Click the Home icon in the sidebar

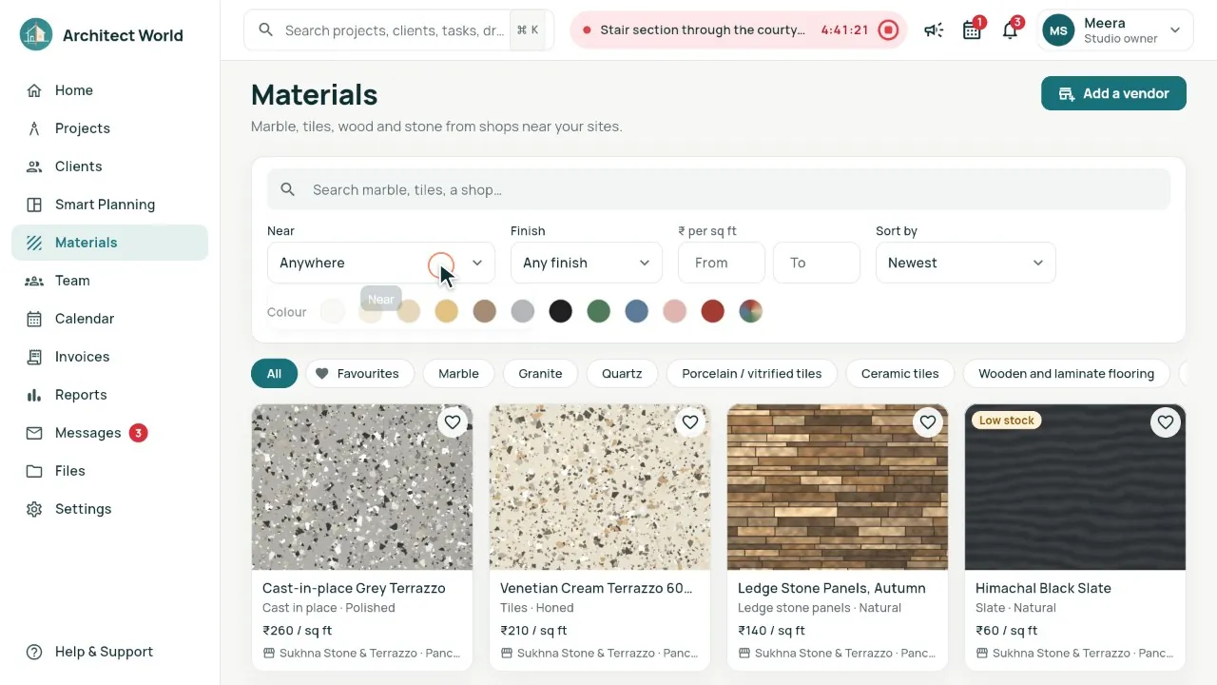click(x=34, y=90)
